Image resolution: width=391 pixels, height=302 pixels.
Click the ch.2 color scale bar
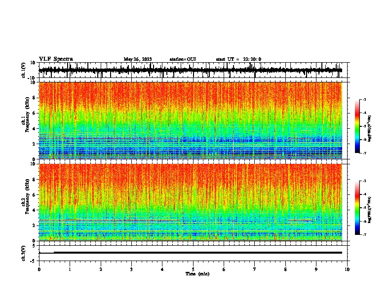pyautogui.click(x=357, y=208)
